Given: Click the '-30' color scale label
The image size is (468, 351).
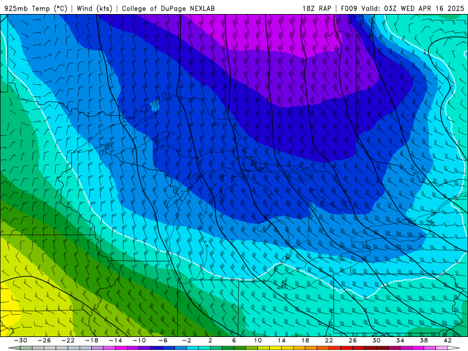Looking at the screenshot, I should [x=20, y=340].
